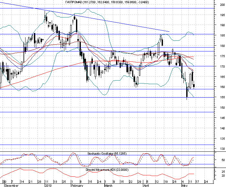Click the 200 price axis label
Image resolution: width=226 pixels, height=187 pixels.
click(x=222, y=5)
